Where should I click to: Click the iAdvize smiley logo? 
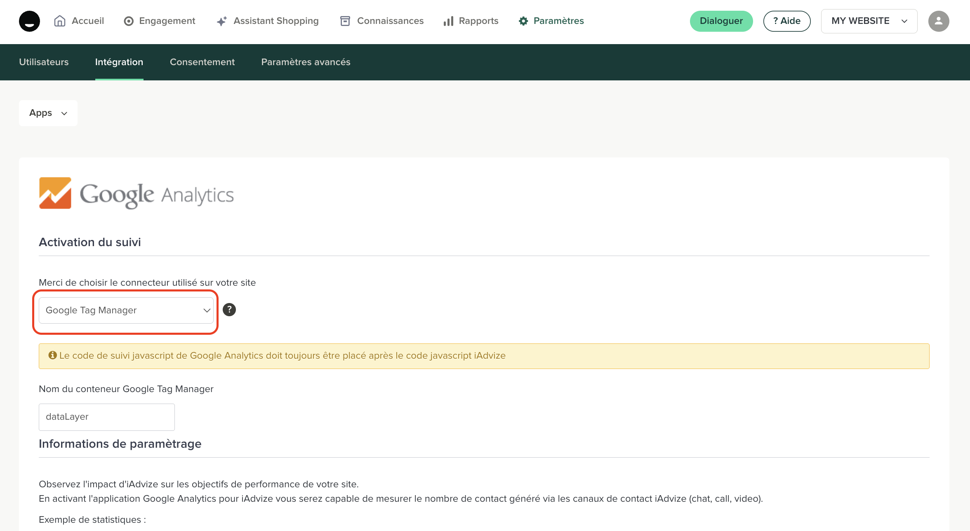coord(29,21)
